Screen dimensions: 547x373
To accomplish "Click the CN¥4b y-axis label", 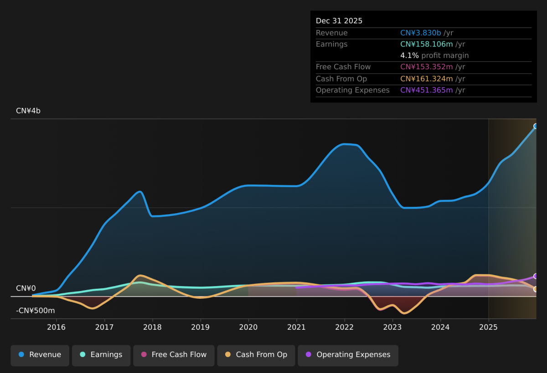I will 28,111.
